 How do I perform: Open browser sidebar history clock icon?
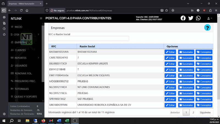[4, 29]
